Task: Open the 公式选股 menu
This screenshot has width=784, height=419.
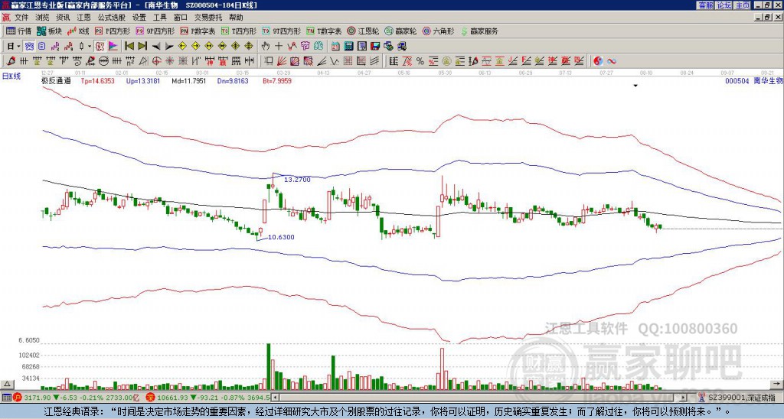Action: click(x=112, y=18)
